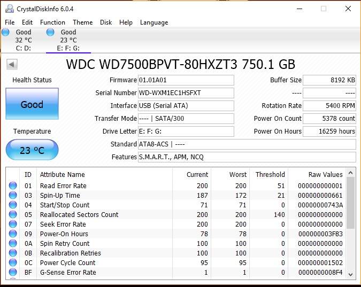Screen dimensions: 361x287
Task: Click status orb for Spin-Up Time
Action: click(12, 196)
